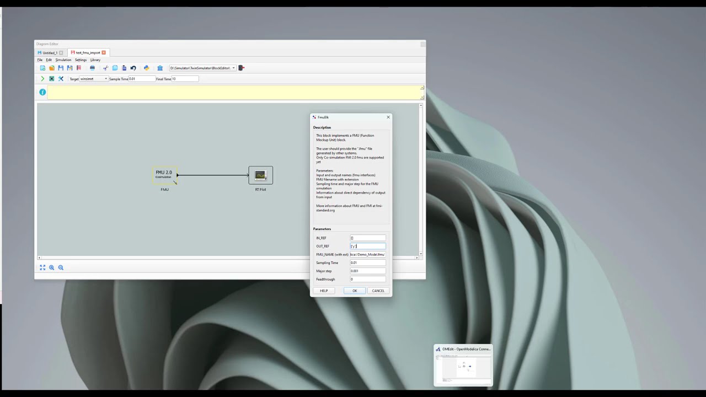Select the FMU 2.0 block on canvas

click(x=164, y=175)
